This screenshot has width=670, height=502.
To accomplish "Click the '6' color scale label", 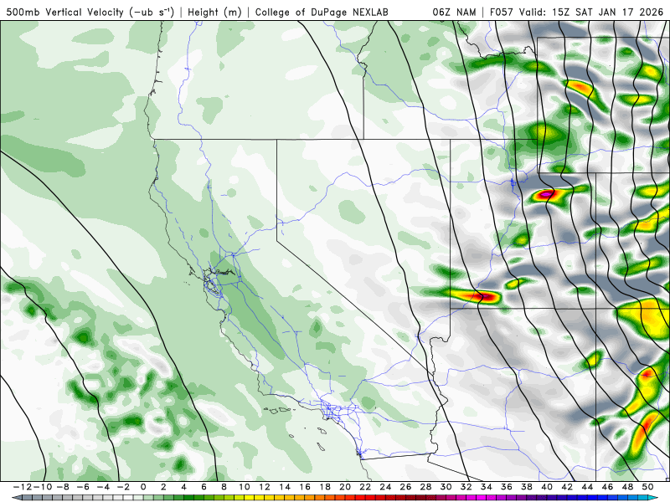I will pyautogui.click(x=204, y=487).
